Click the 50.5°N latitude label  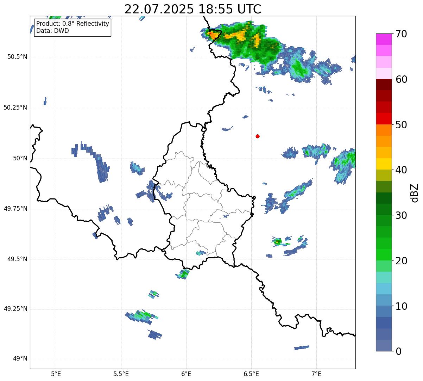[x=17, y=57]
